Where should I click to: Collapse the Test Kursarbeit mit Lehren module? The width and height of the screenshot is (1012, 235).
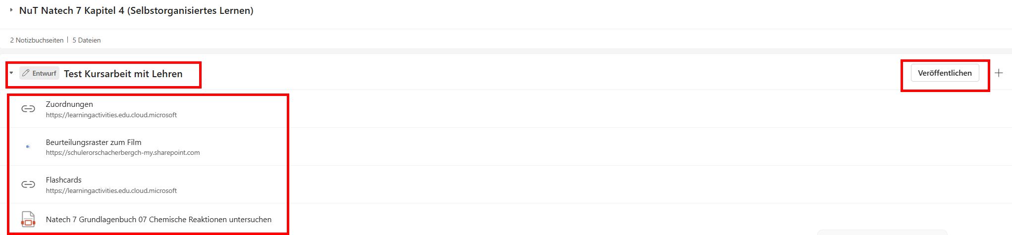(x=11, y=73)
